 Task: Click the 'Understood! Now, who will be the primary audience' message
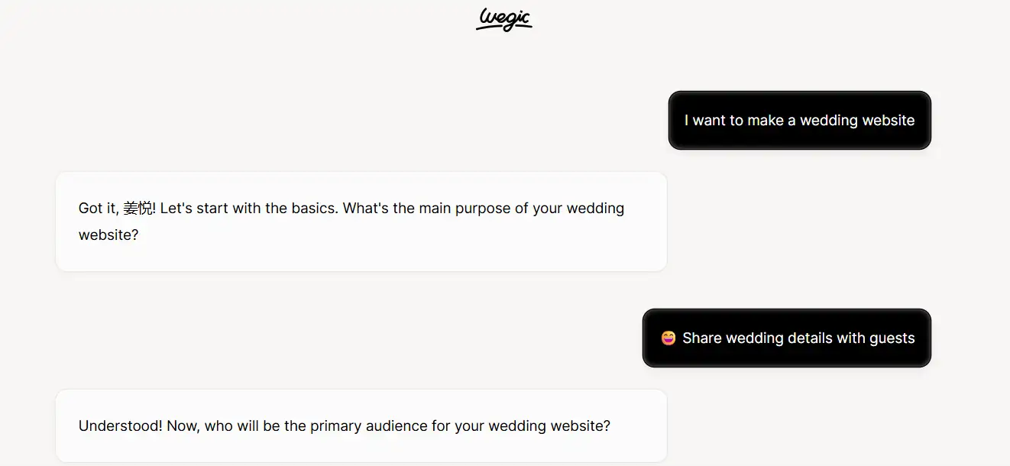[361, 426]
